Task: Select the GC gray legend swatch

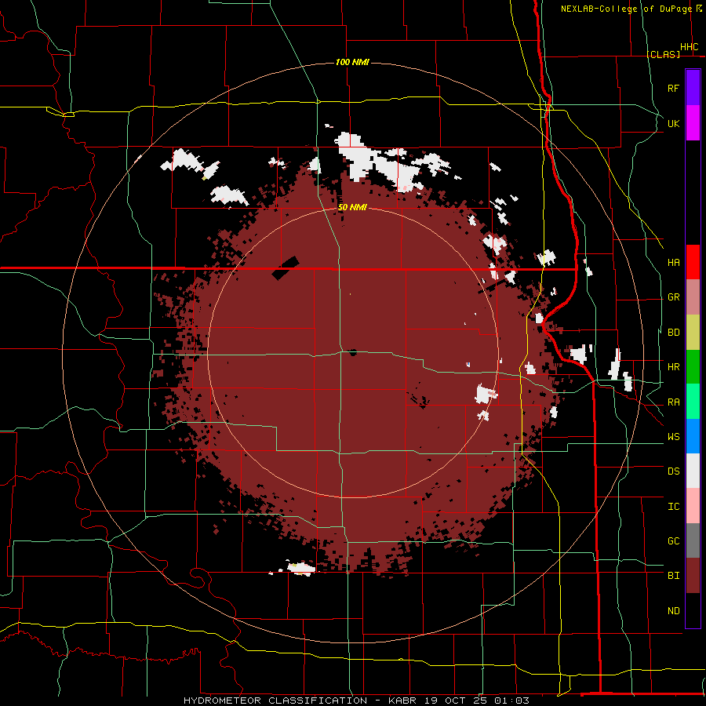Action: 693,540
